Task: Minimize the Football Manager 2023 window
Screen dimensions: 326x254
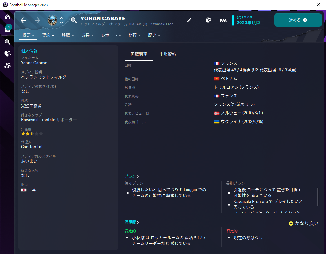Action: pos(289,5)
